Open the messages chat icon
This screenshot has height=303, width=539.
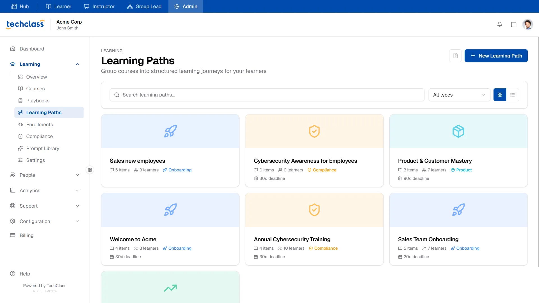[x=514, y=24]
